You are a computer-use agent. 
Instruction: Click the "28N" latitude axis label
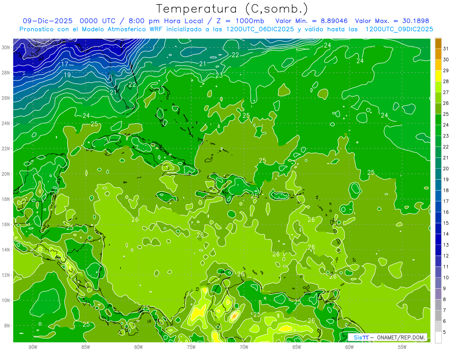click(6, 73)
